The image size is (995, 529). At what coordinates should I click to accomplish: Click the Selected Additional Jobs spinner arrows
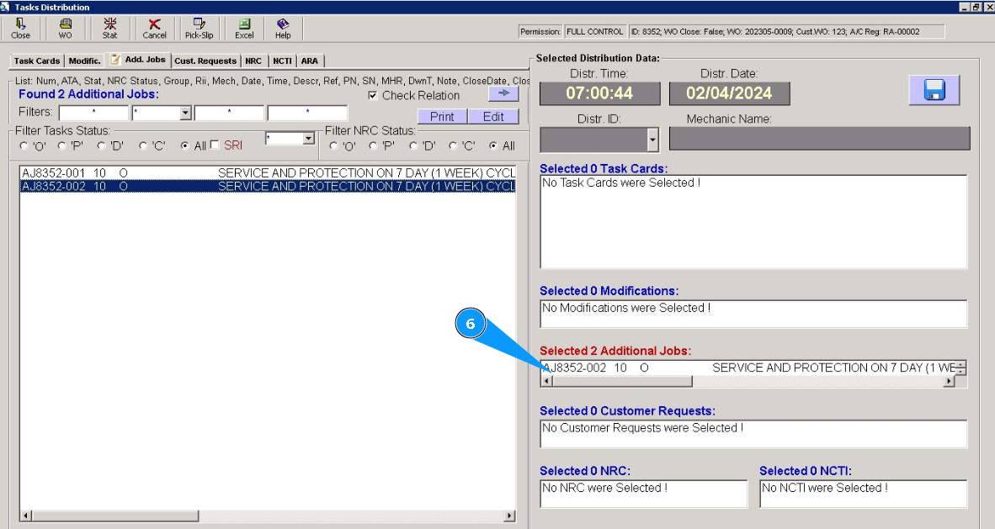(x=960, y=368)
